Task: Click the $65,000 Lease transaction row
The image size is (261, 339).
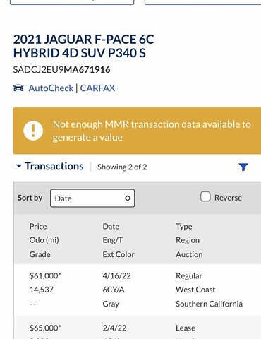Action: point(138,328)
